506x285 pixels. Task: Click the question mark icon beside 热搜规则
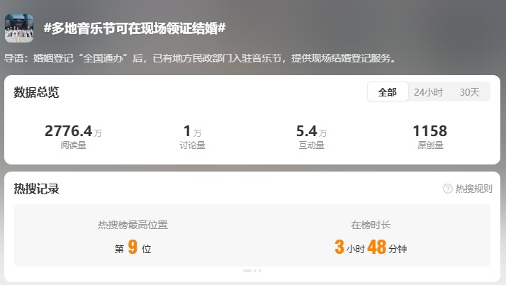(448, 189)
